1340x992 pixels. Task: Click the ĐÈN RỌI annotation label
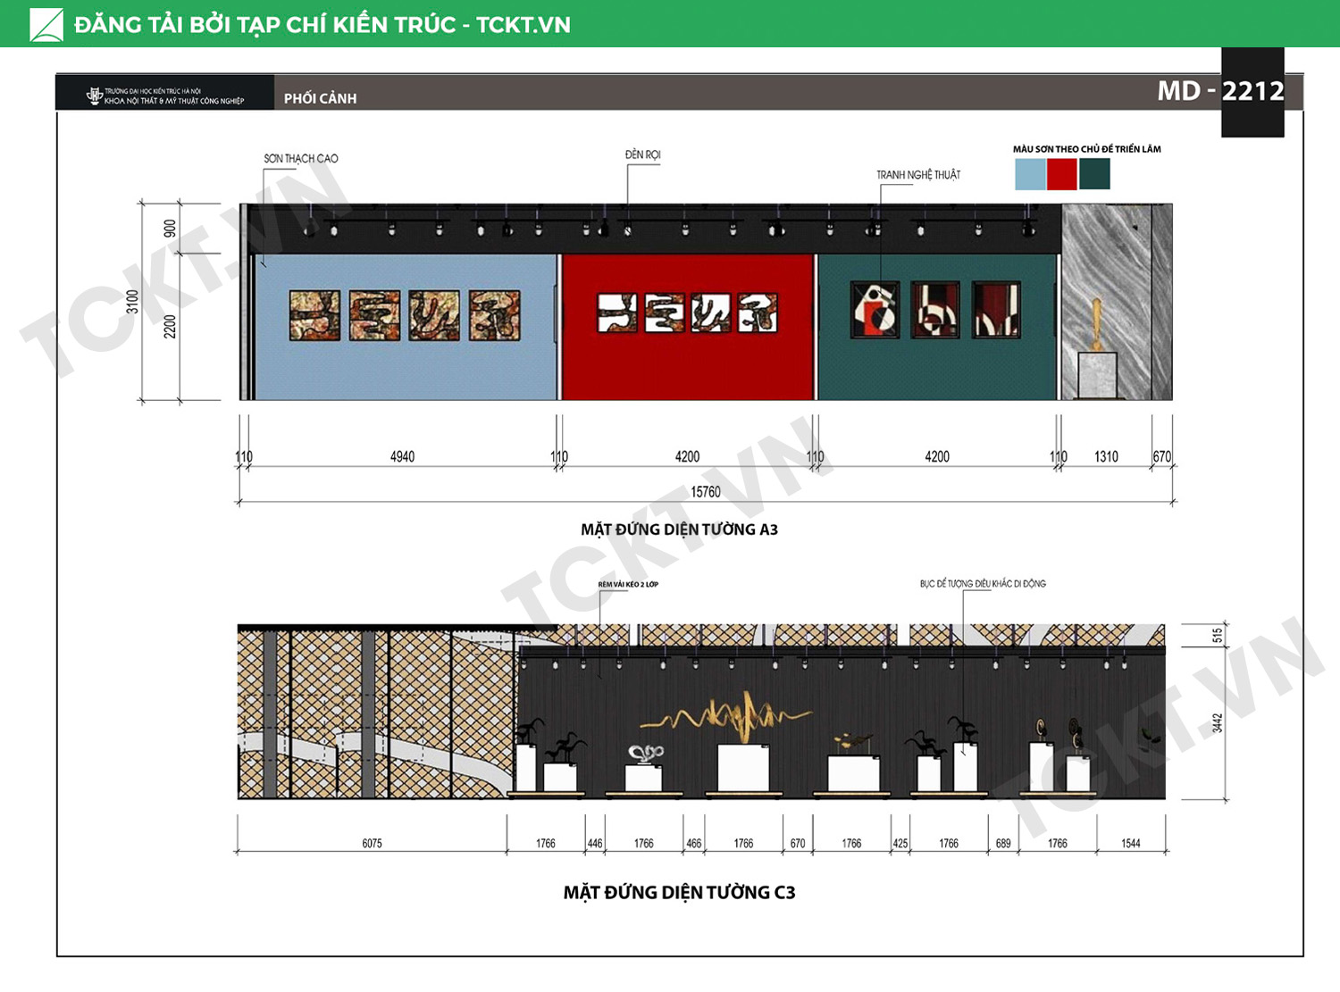coord(642,154)
